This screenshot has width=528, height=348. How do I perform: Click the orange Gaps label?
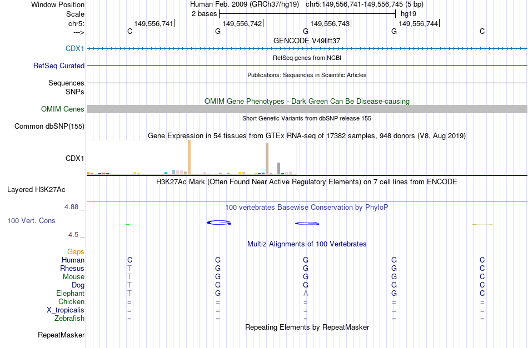[x=76, y=252]
